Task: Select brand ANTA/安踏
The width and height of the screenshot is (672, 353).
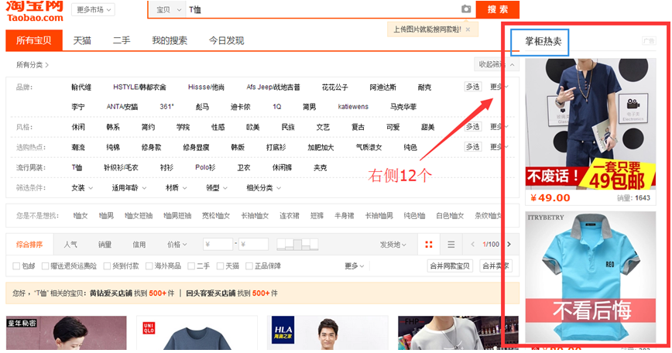Action: [122, 107]
